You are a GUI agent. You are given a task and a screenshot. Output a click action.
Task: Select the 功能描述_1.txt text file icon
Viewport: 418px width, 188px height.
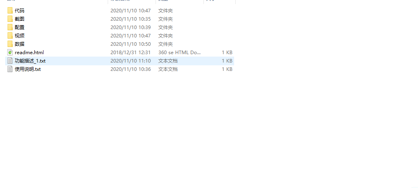[10, 61]
